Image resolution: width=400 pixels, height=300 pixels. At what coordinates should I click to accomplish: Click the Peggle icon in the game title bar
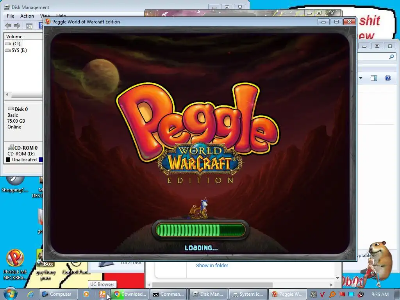point(48,22)
